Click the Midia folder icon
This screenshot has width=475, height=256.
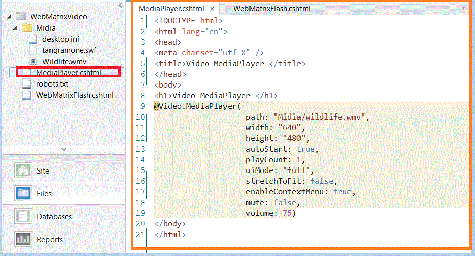click(27, 28)
